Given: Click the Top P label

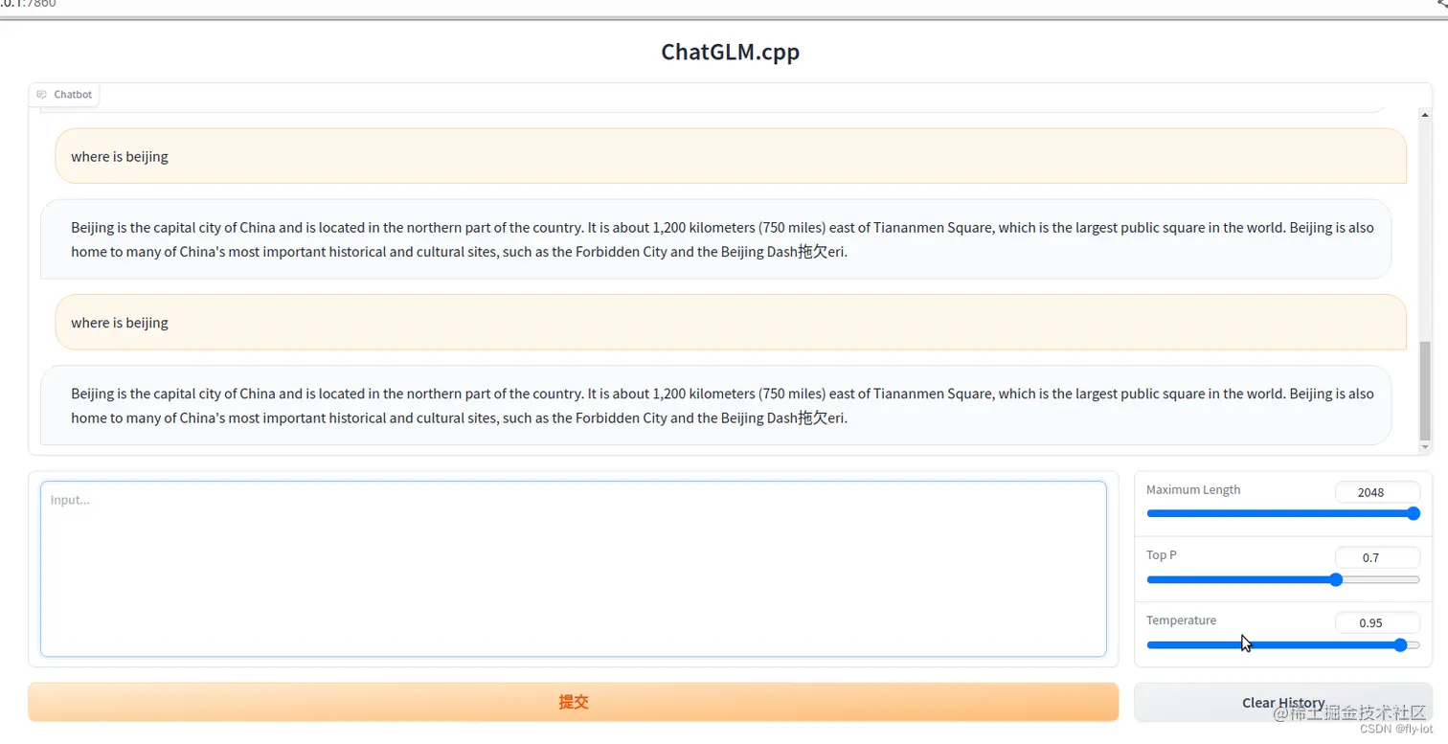Looking at the screenshot, I should pyautogui.click(x=1162, y=555).
